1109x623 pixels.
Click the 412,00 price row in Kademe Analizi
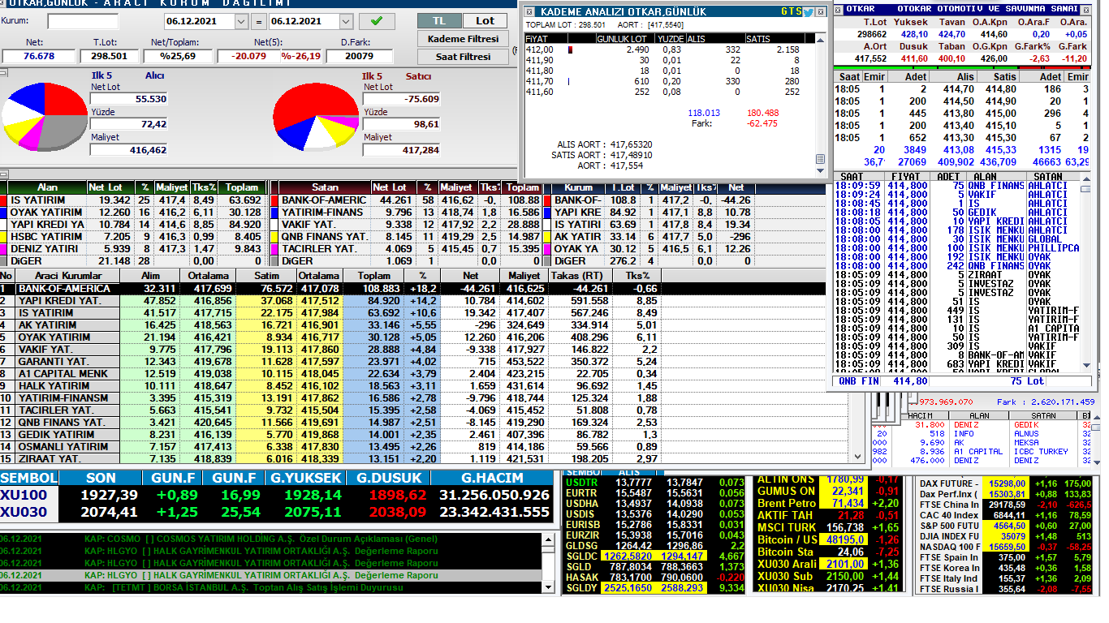669,49
